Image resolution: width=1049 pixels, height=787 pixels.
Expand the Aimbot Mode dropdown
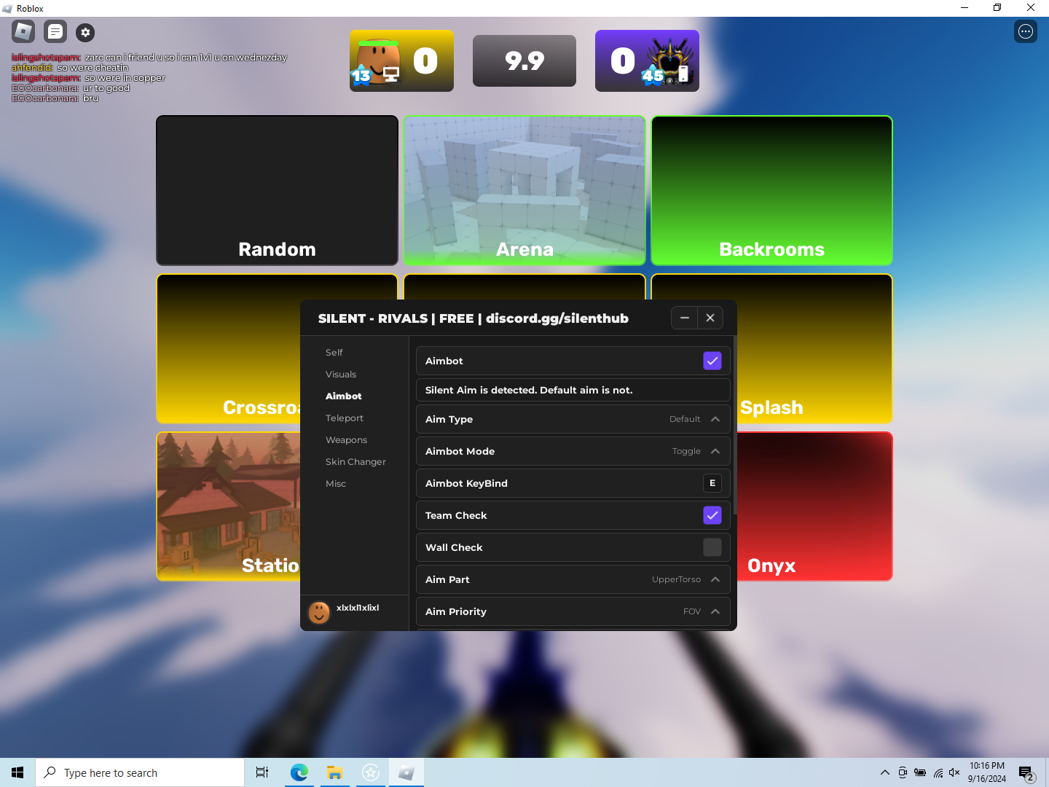click(x=573, y=451)
